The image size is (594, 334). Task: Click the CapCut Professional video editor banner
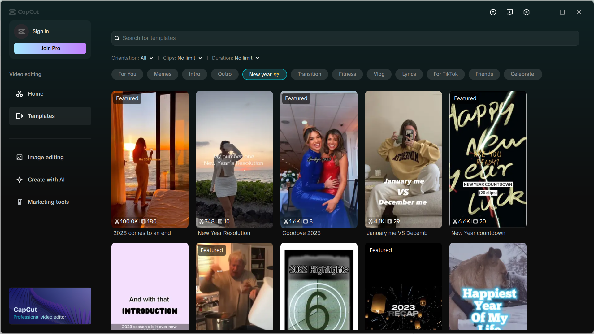coord(50,306)
